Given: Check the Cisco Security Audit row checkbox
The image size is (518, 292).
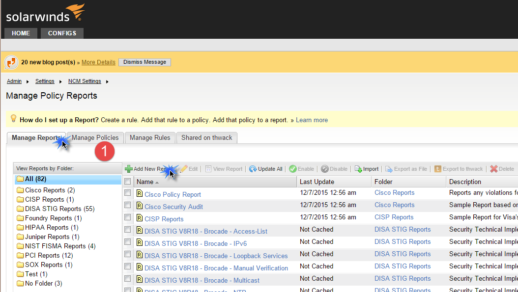Looking at the screenshot, I should tap(127, 205).
